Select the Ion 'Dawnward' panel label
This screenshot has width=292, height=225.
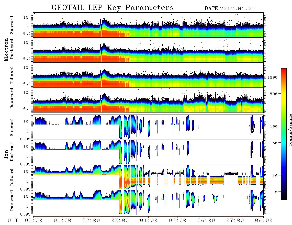tap(12, 200)
